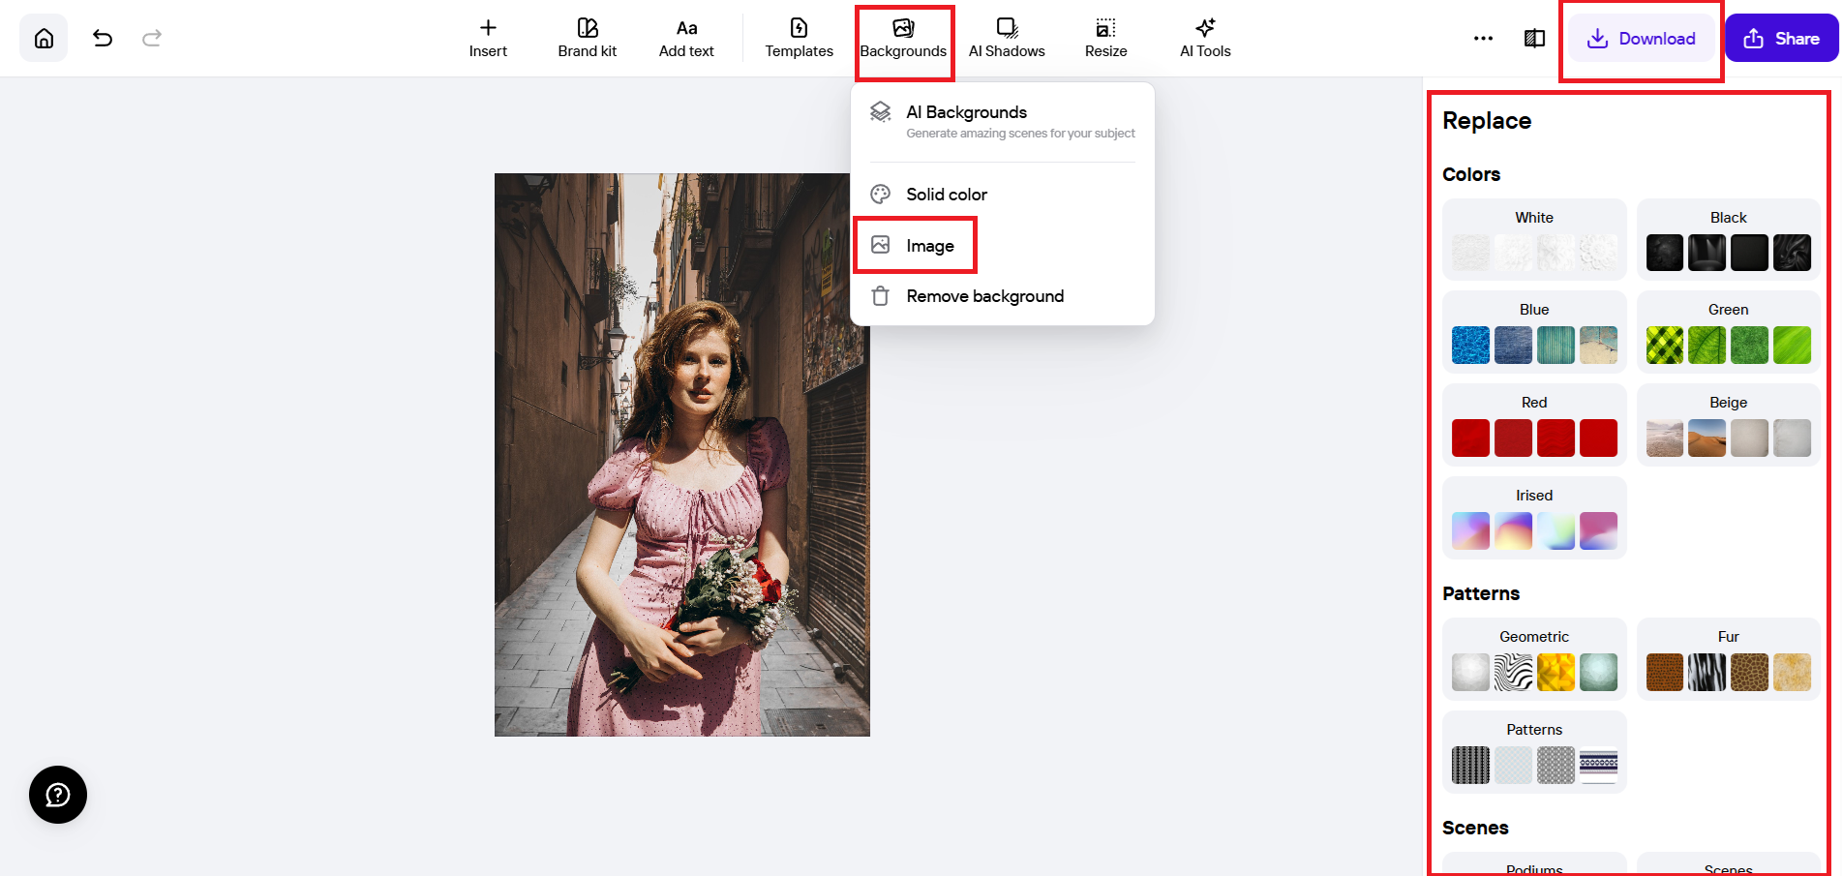
Task: Pick the green plaid checkered swatch
Action: point(1665,346)
